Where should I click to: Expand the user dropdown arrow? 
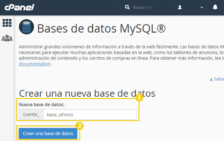(202, 7)
